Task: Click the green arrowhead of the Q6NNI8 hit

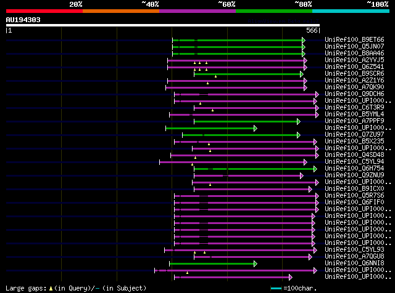Action: [256, 263]
